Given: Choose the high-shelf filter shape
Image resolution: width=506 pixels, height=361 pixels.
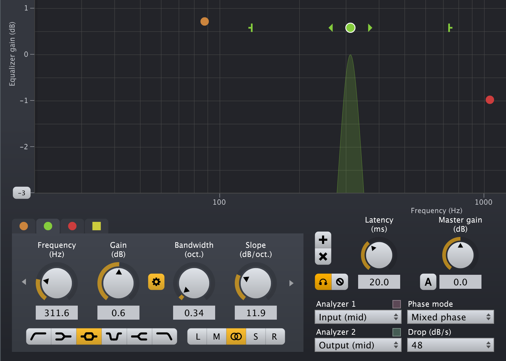Looking at the screenshot, I should [x=139, y=337].
